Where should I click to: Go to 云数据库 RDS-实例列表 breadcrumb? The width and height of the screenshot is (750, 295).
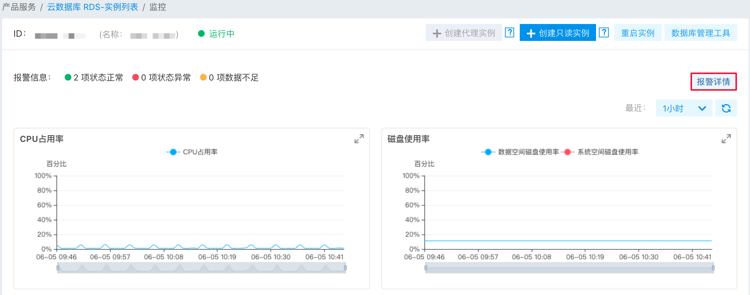93,7
